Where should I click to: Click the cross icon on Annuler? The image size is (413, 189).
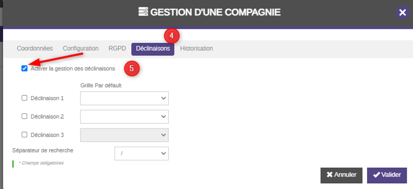click(329, 175)
